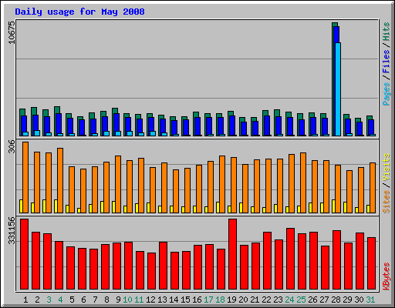
Task: Click day 3 on the date axis
Action: point(49,300)
